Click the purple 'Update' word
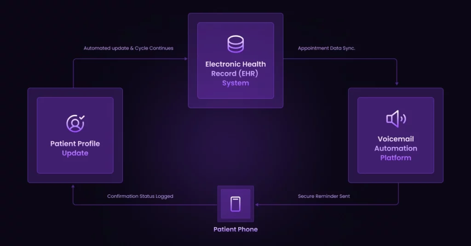This screenshot has height=246, width=471. tap(75, 153)
